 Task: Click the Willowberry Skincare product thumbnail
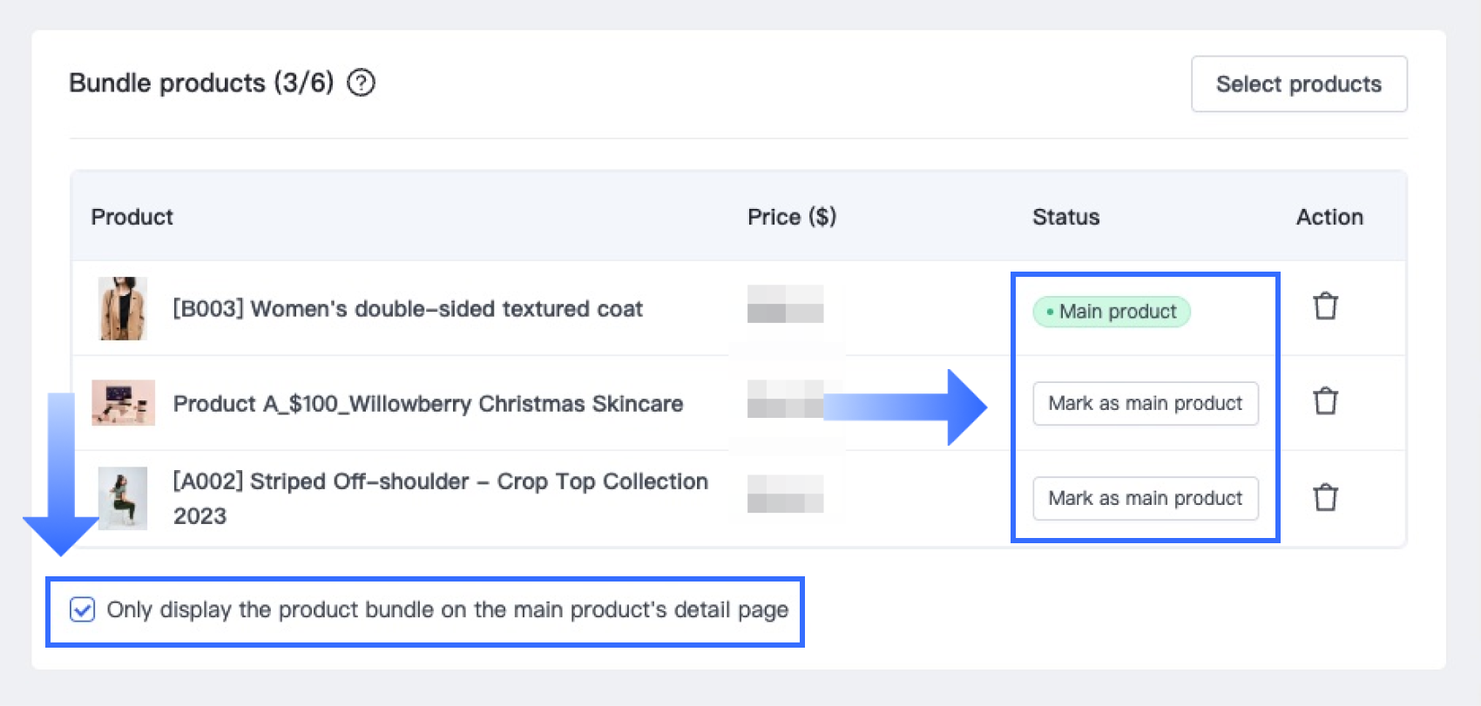pyautogui.click(x=123, y=402)
